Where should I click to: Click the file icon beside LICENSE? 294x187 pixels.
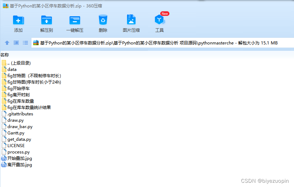(4, 146)
